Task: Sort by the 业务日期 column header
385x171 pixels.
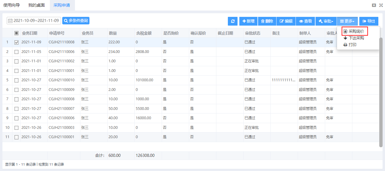Action: (x=34, y=33)
